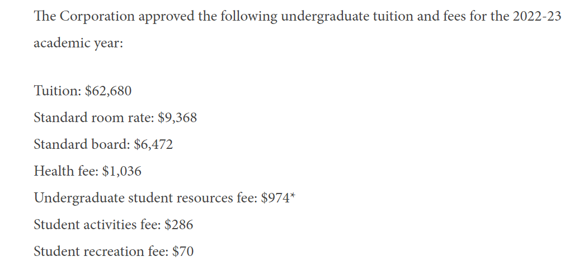Image resolution: width=579 pixels, height=271 pixels.
Task: Click the $286 activities fee amount
Action: 178,225
